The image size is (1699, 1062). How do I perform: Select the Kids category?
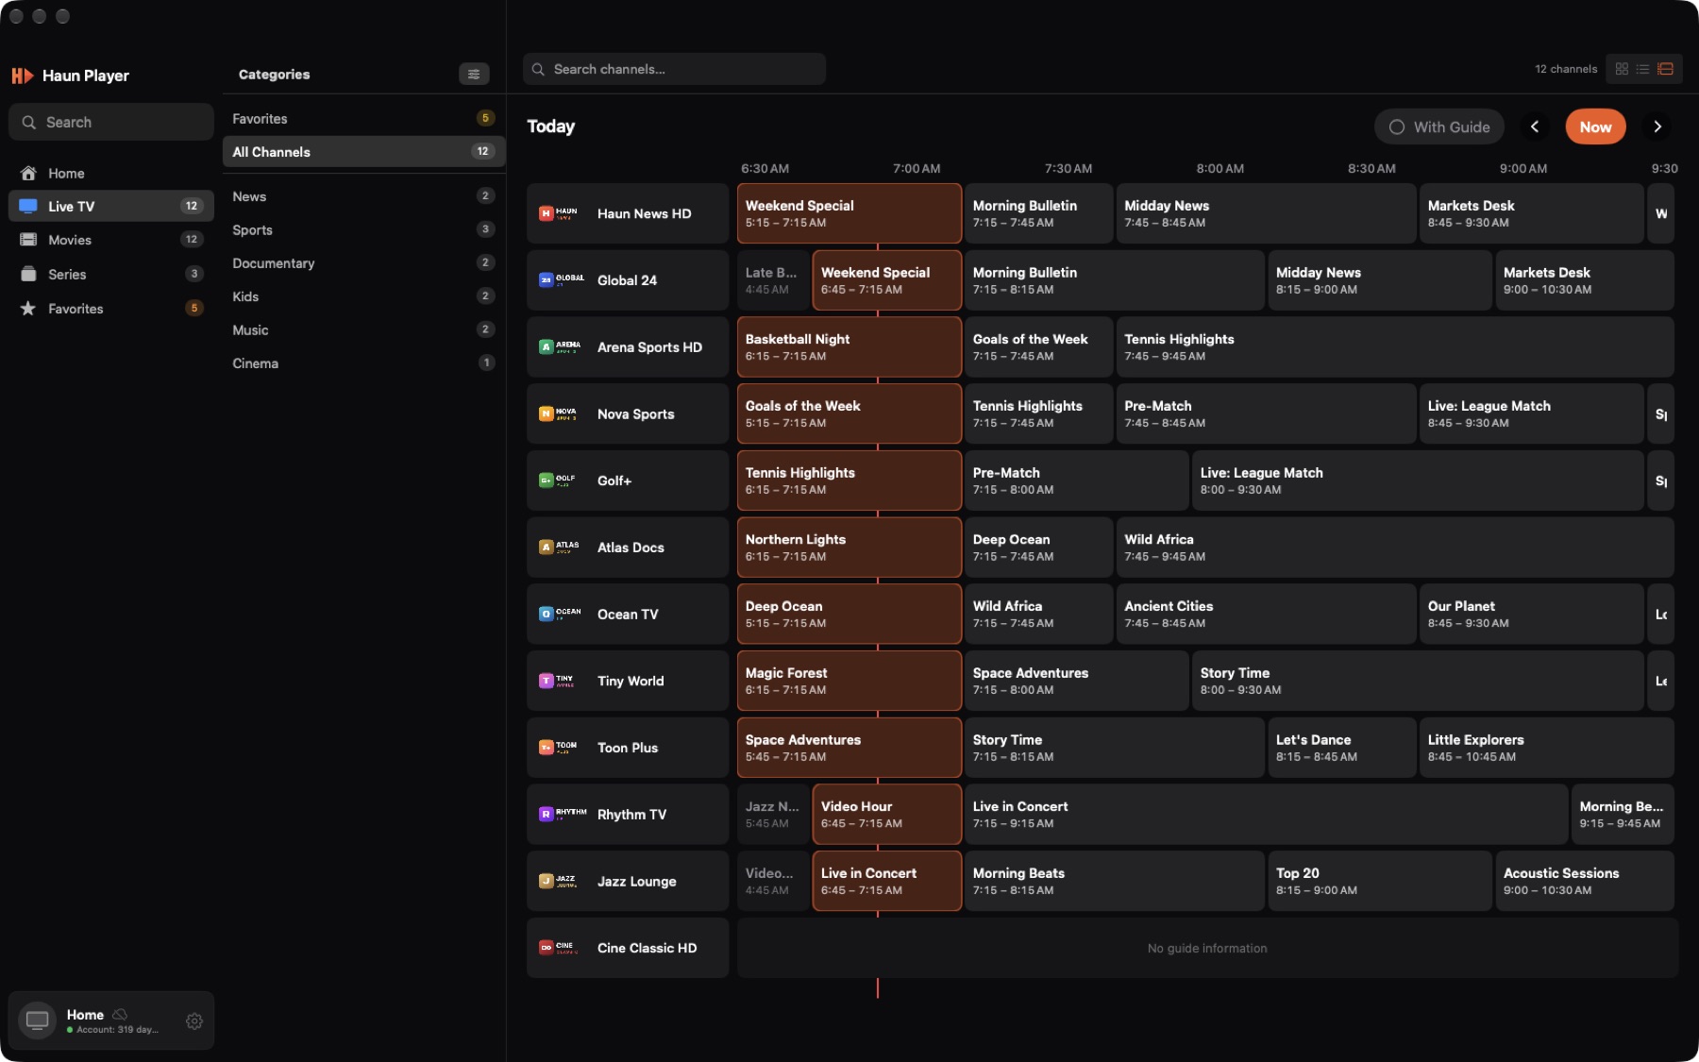pos(363,296)
